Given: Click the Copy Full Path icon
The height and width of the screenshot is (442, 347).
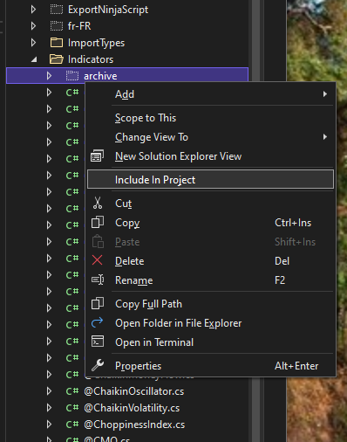Looking at the screenshot, I should pos(98,303).
